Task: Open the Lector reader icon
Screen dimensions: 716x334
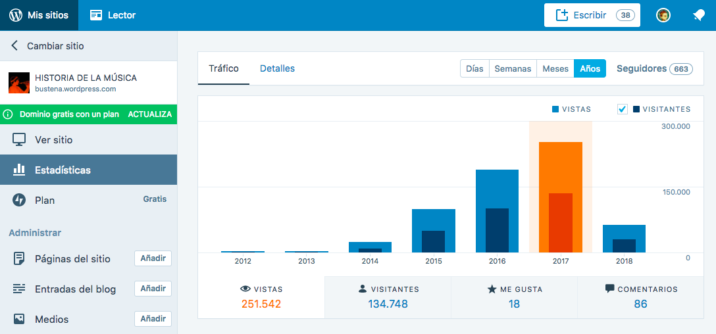Action: [x=96, y=15]
